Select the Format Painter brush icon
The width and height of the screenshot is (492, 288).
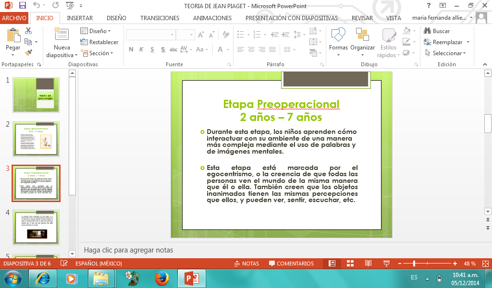pyautogui.click(x=28, y=53)
